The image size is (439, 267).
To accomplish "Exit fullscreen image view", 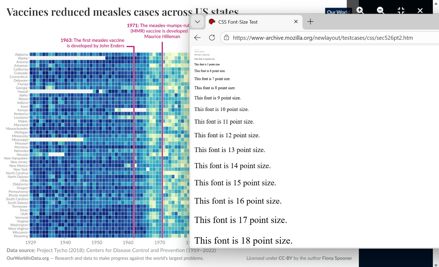I will (401, 11).
